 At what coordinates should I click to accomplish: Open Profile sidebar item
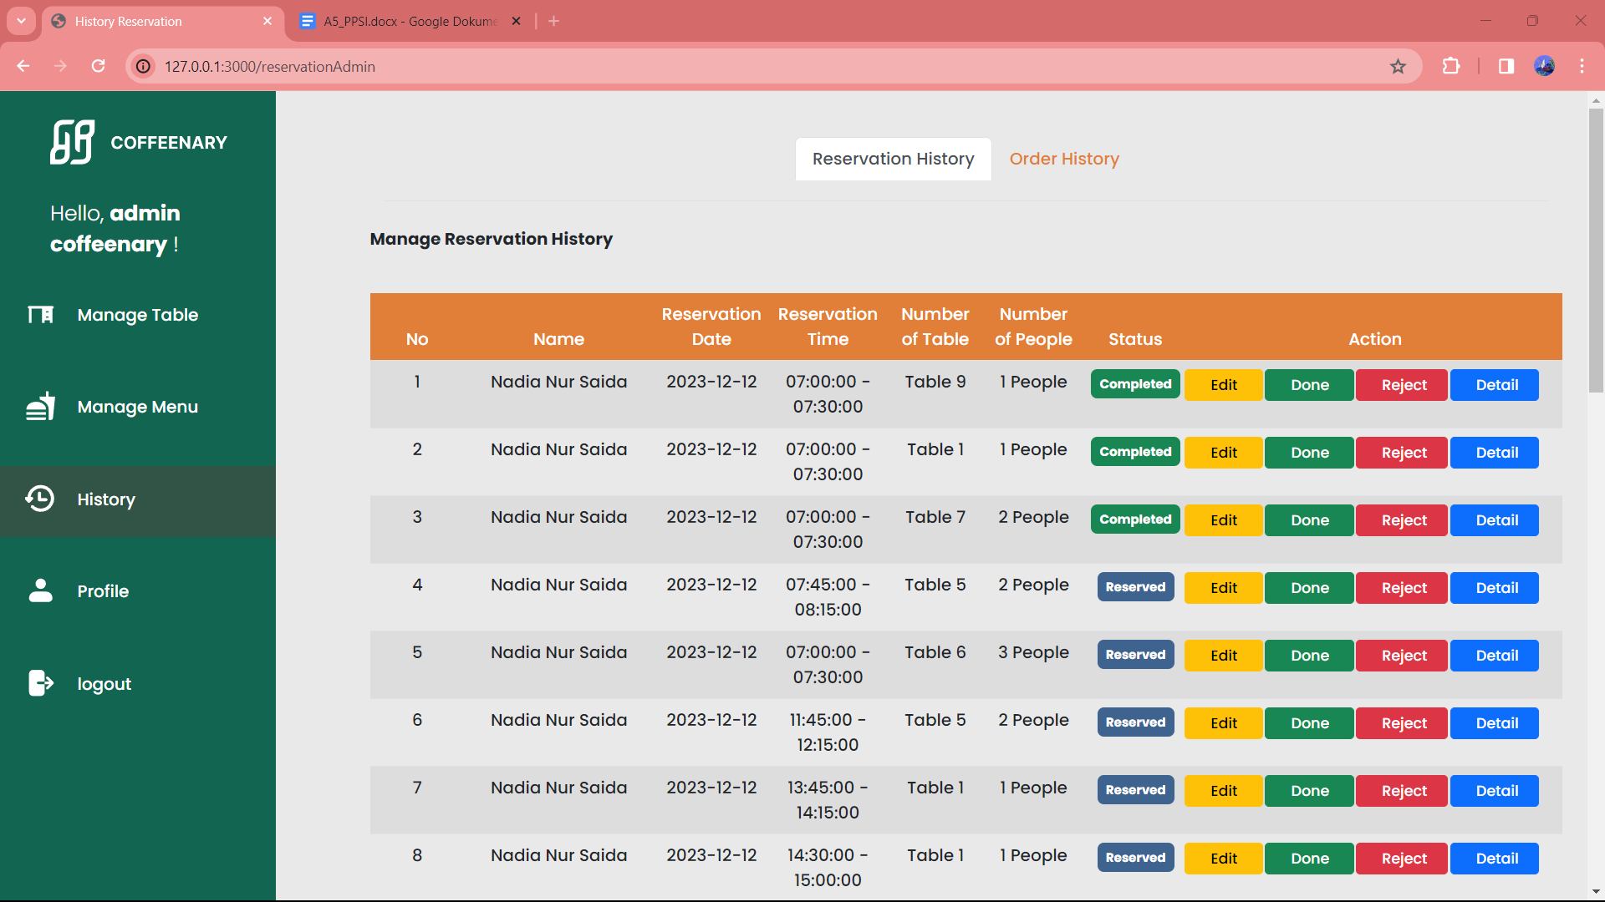[x=138, y=591]
